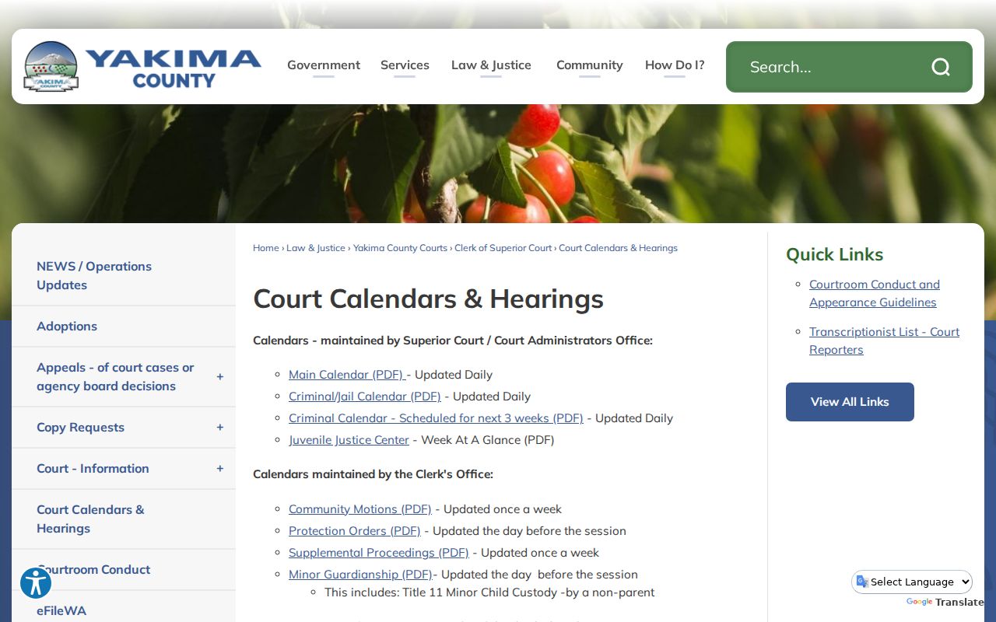Click Court Calendars & Hearings breadcrumb

(618, 248)
